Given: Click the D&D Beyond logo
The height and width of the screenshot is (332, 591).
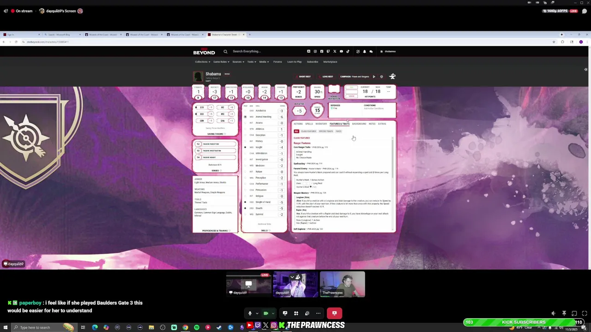Looking at the screenshot, I should coord(204,52).
